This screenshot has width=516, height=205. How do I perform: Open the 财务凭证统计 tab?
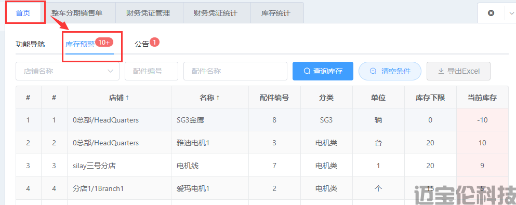216,13
